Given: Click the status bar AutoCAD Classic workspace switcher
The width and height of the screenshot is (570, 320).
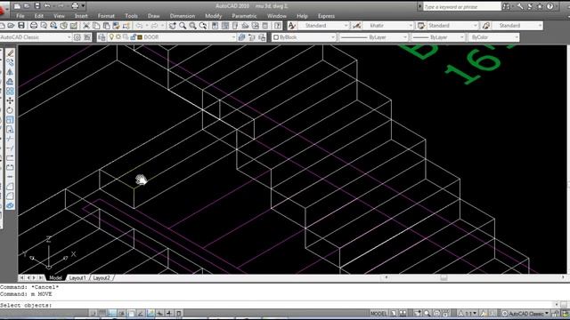Looking at the screenshot, I should pos(526,314).
